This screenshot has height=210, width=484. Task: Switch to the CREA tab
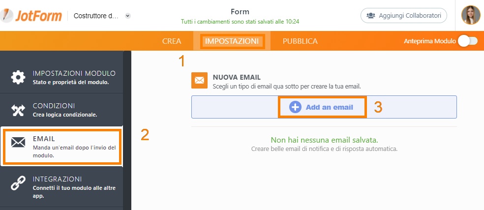(x=172, y=41)
